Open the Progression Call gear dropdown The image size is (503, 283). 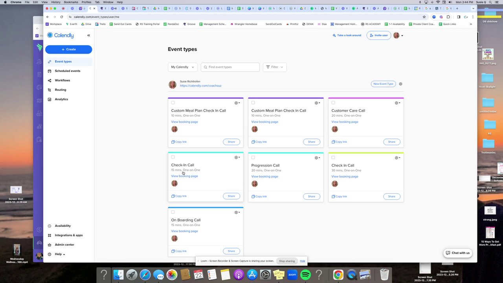[317, 158]
